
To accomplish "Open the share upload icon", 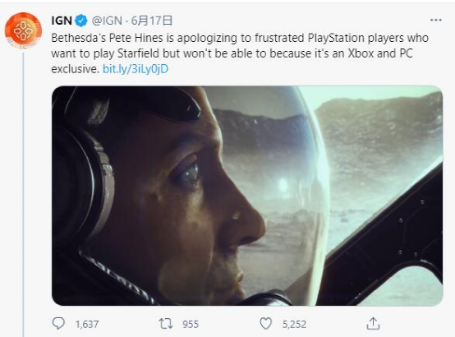I will click(373, 323).
